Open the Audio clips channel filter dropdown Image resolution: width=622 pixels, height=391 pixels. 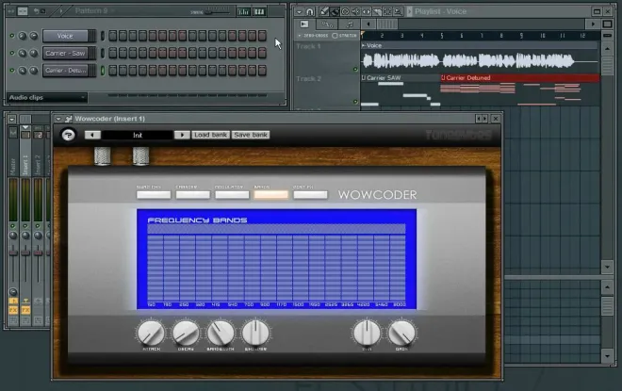pos(47,98)
